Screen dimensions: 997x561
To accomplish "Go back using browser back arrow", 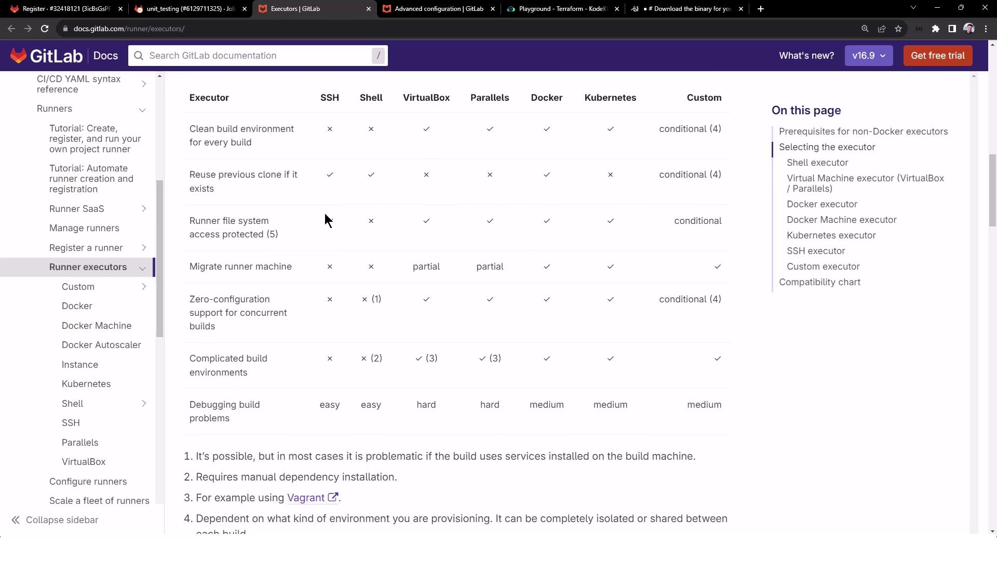I will pyautogui.click(x=11, y=29).
